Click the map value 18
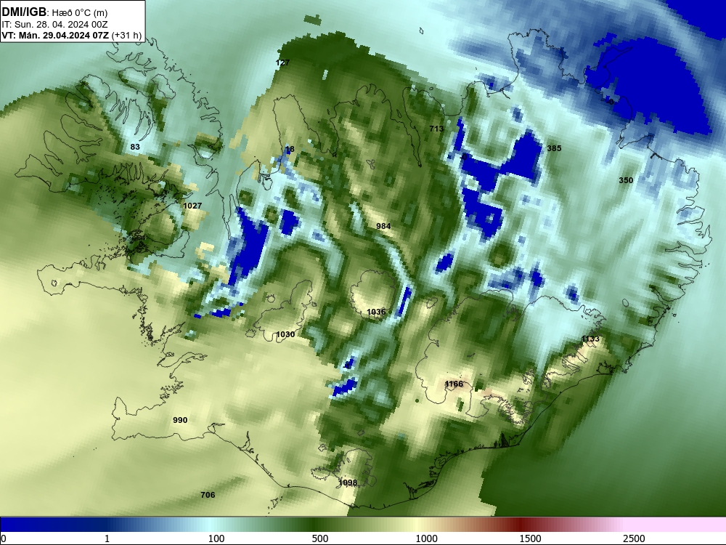 click(290, 149)
